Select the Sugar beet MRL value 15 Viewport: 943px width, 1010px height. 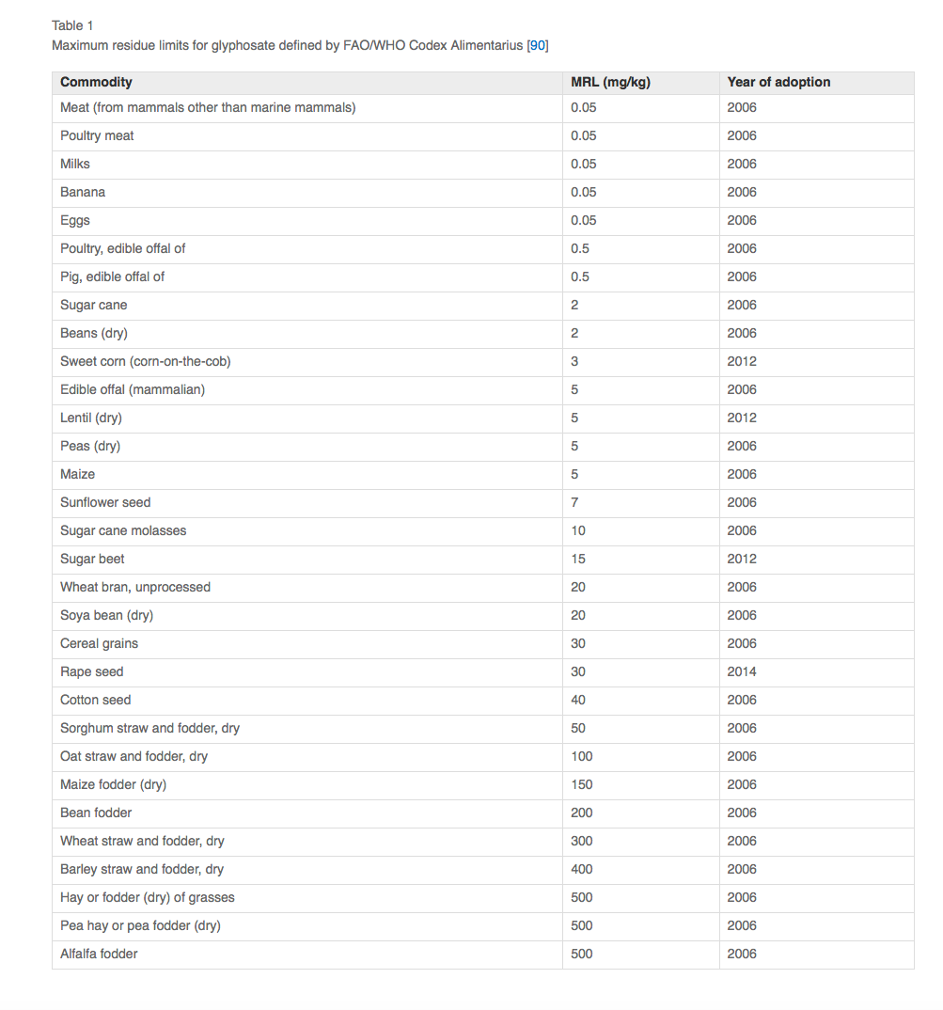tap(578, 559)
